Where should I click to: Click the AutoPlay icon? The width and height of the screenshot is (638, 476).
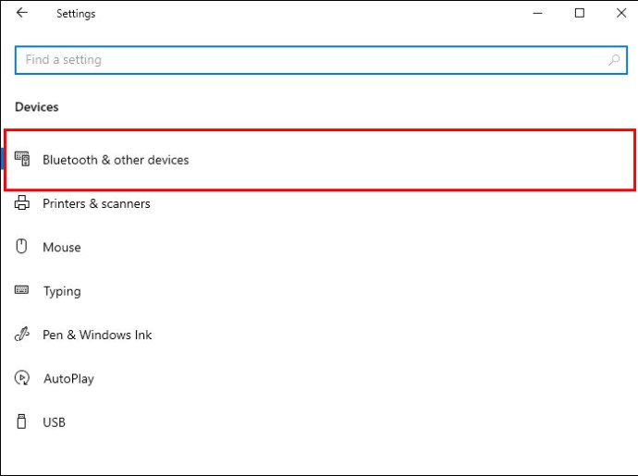tap(22, 378)
